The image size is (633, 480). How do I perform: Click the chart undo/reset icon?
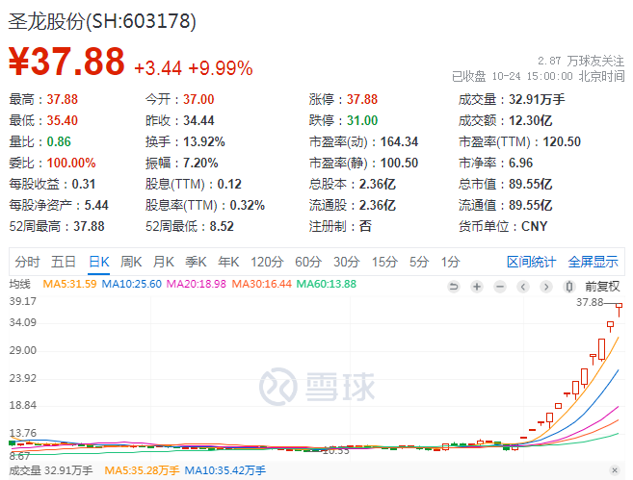click(454, 287)
